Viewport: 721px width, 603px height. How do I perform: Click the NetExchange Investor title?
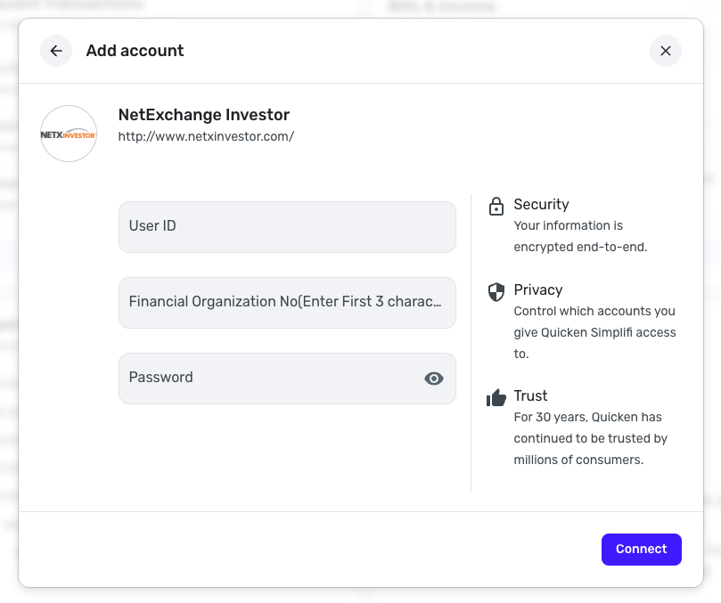click(x=204, y=115)
